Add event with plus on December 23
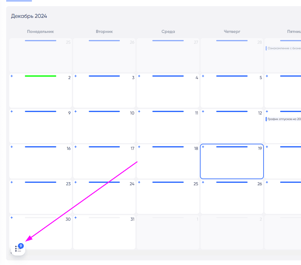 click(12, 182)
